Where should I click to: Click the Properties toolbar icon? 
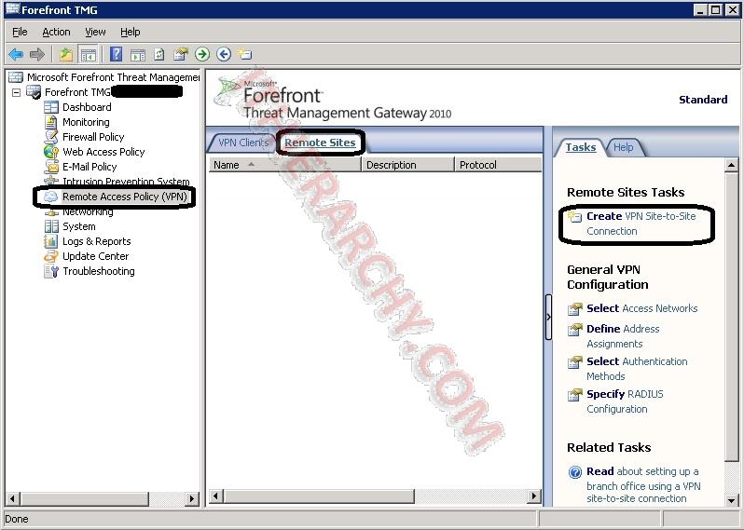[180, 55]
